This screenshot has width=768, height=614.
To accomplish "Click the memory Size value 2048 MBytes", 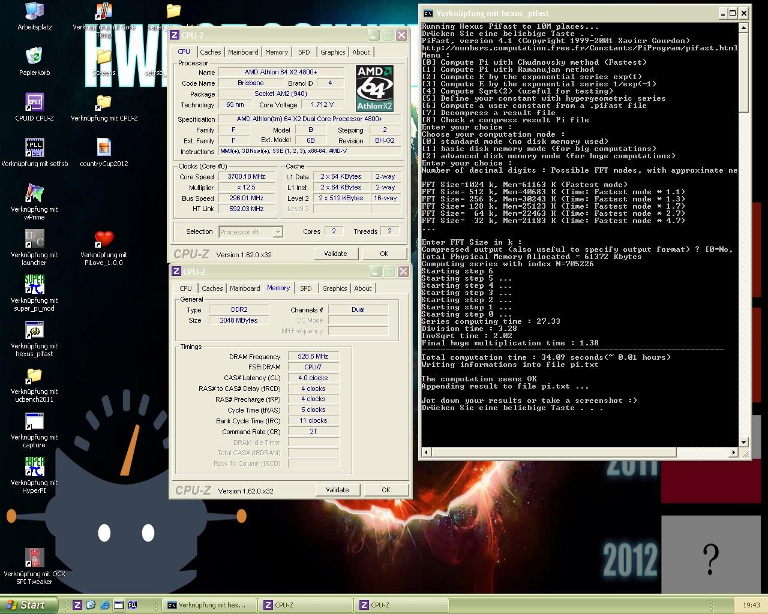I will click(238, 320).
